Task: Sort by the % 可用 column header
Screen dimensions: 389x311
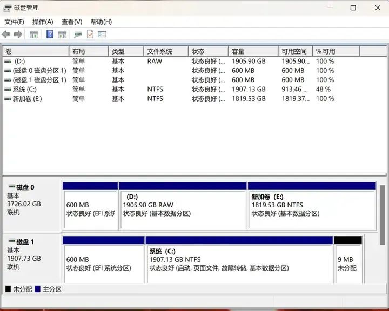Action: point(336,51)
